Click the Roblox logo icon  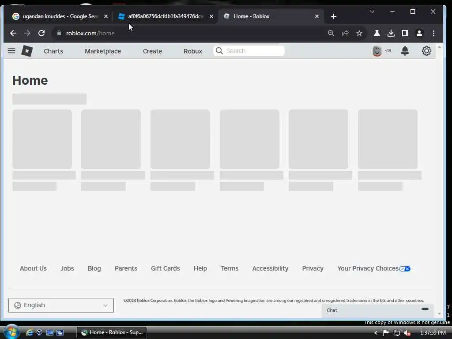click(27, 51)
